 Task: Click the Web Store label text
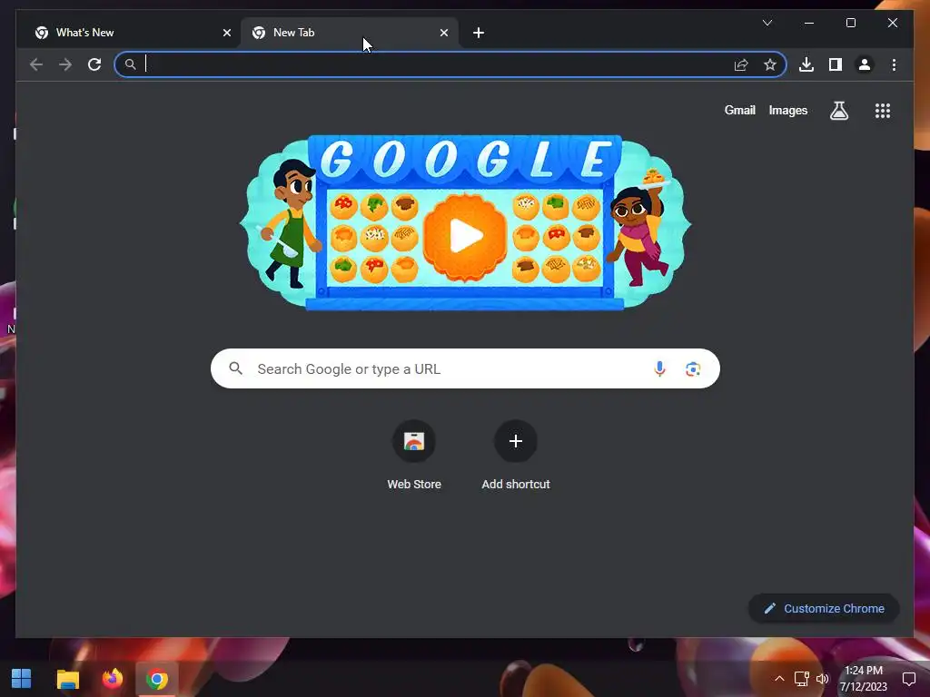point(414,485)
